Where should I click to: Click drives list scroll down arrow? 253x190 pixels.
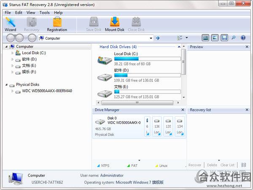point(183,97)
